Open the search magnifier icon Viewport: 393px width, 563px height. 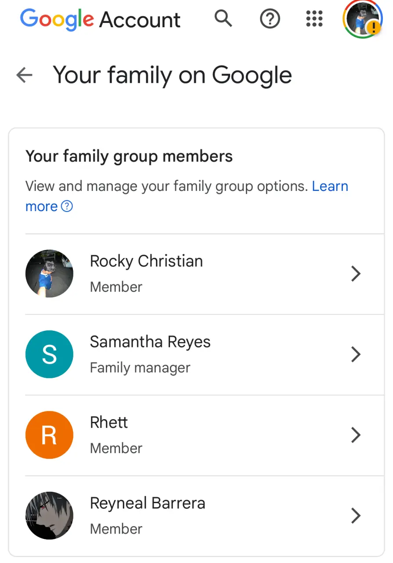click(223, 19)
